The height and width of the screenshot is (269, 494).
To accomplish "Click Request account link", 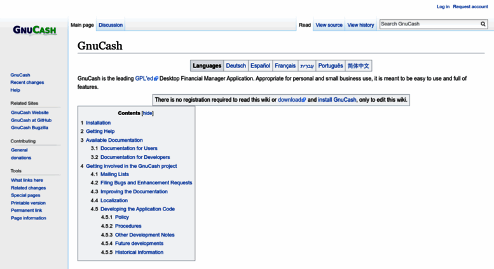I will coord(470,6).
